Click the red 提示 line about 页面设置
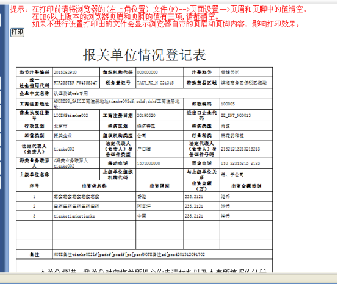This screenshot has height=284, width=338. (159, 10)
